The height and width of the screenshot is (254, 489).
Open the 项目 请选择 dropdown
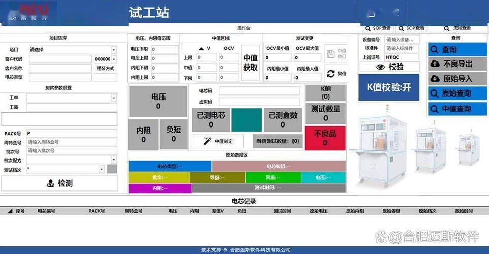click(114, 50)
